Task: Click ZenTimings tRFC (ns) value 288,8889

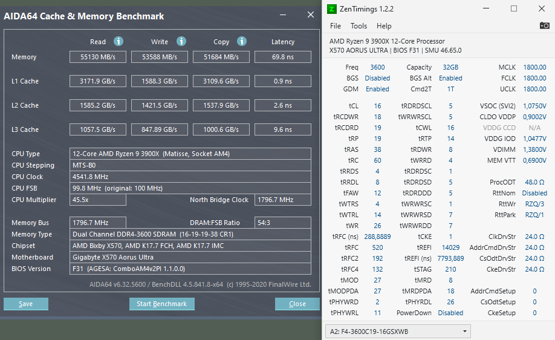Action: tap(377, 237)
